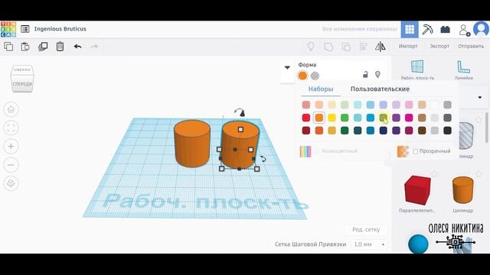Switch to orthographic perspective view
Viewport: 490px width, 275px height.
(11, 183)
